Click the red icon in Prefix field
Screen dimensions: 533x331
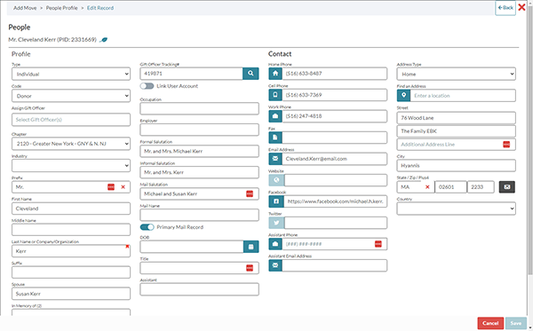(x=111, y=187)
